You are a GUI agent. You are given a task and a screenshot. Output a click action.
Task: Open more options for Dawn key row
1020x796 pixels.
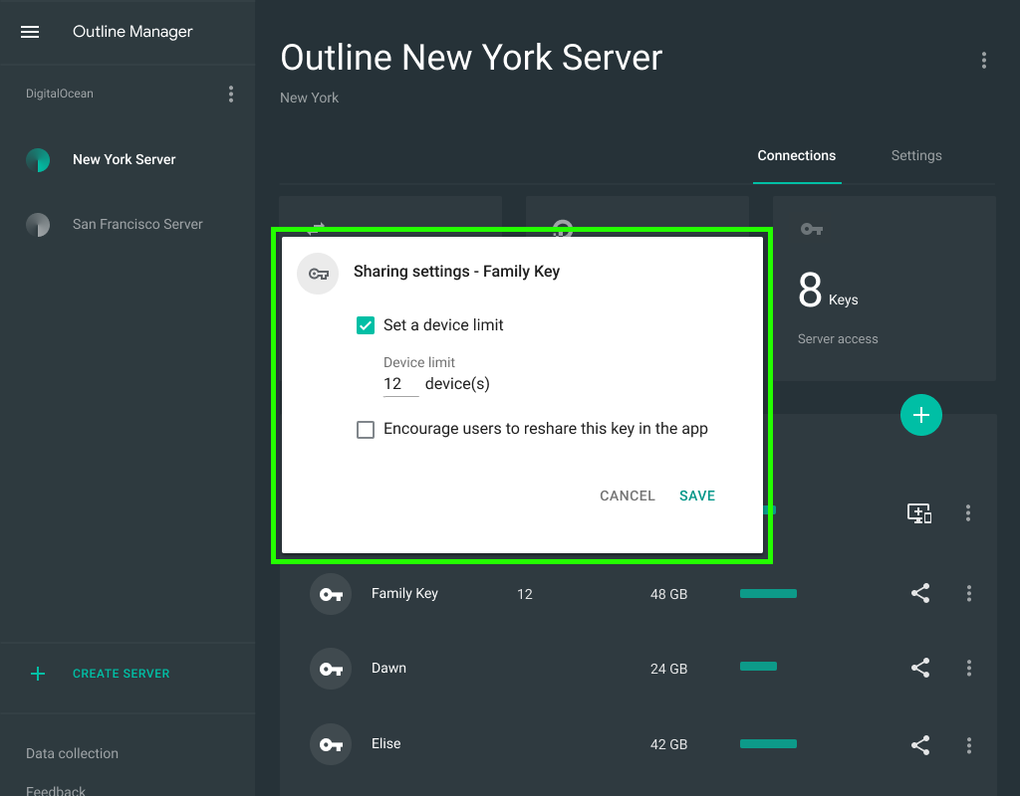(968, 669)
